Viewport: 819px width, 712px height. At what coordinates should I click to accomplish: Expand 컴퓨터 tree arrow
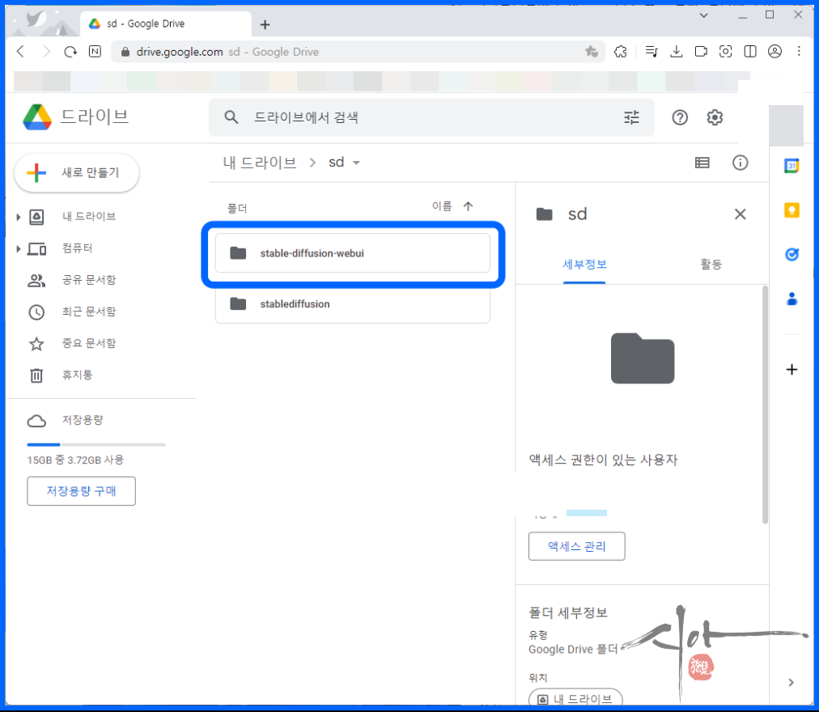[19, 248]
